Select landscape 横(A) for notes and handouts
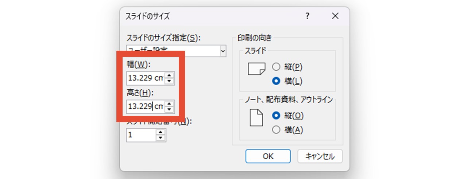The width and height of the screenshot is (467, 179). 277,129
